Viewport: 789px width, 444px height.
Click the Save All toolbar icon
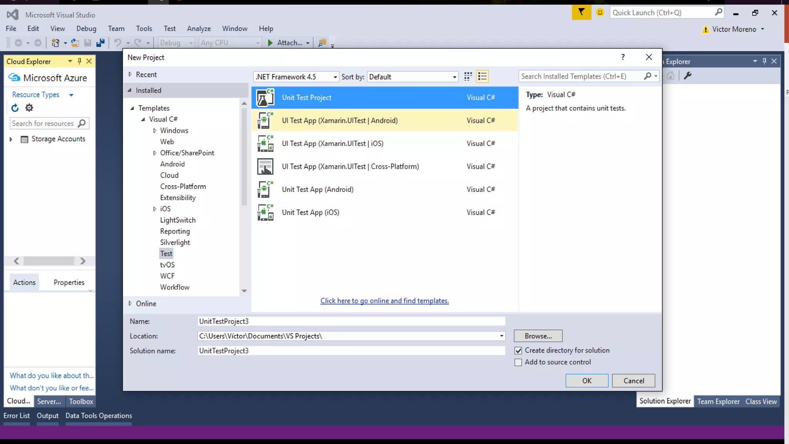click(101, 43)
